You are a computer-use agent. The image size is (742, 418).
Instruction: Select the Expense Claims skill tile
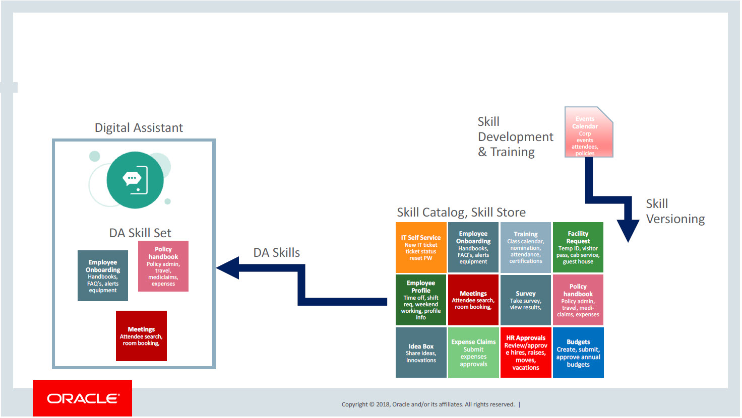(x=473, y=353)
